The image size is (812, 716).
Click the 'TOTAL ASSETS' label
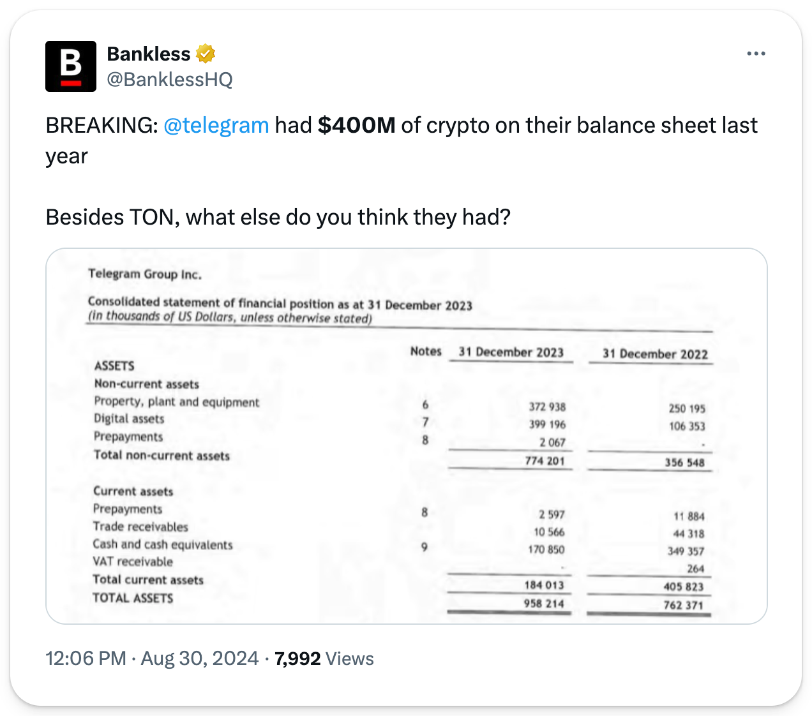[x=133, y=598]
